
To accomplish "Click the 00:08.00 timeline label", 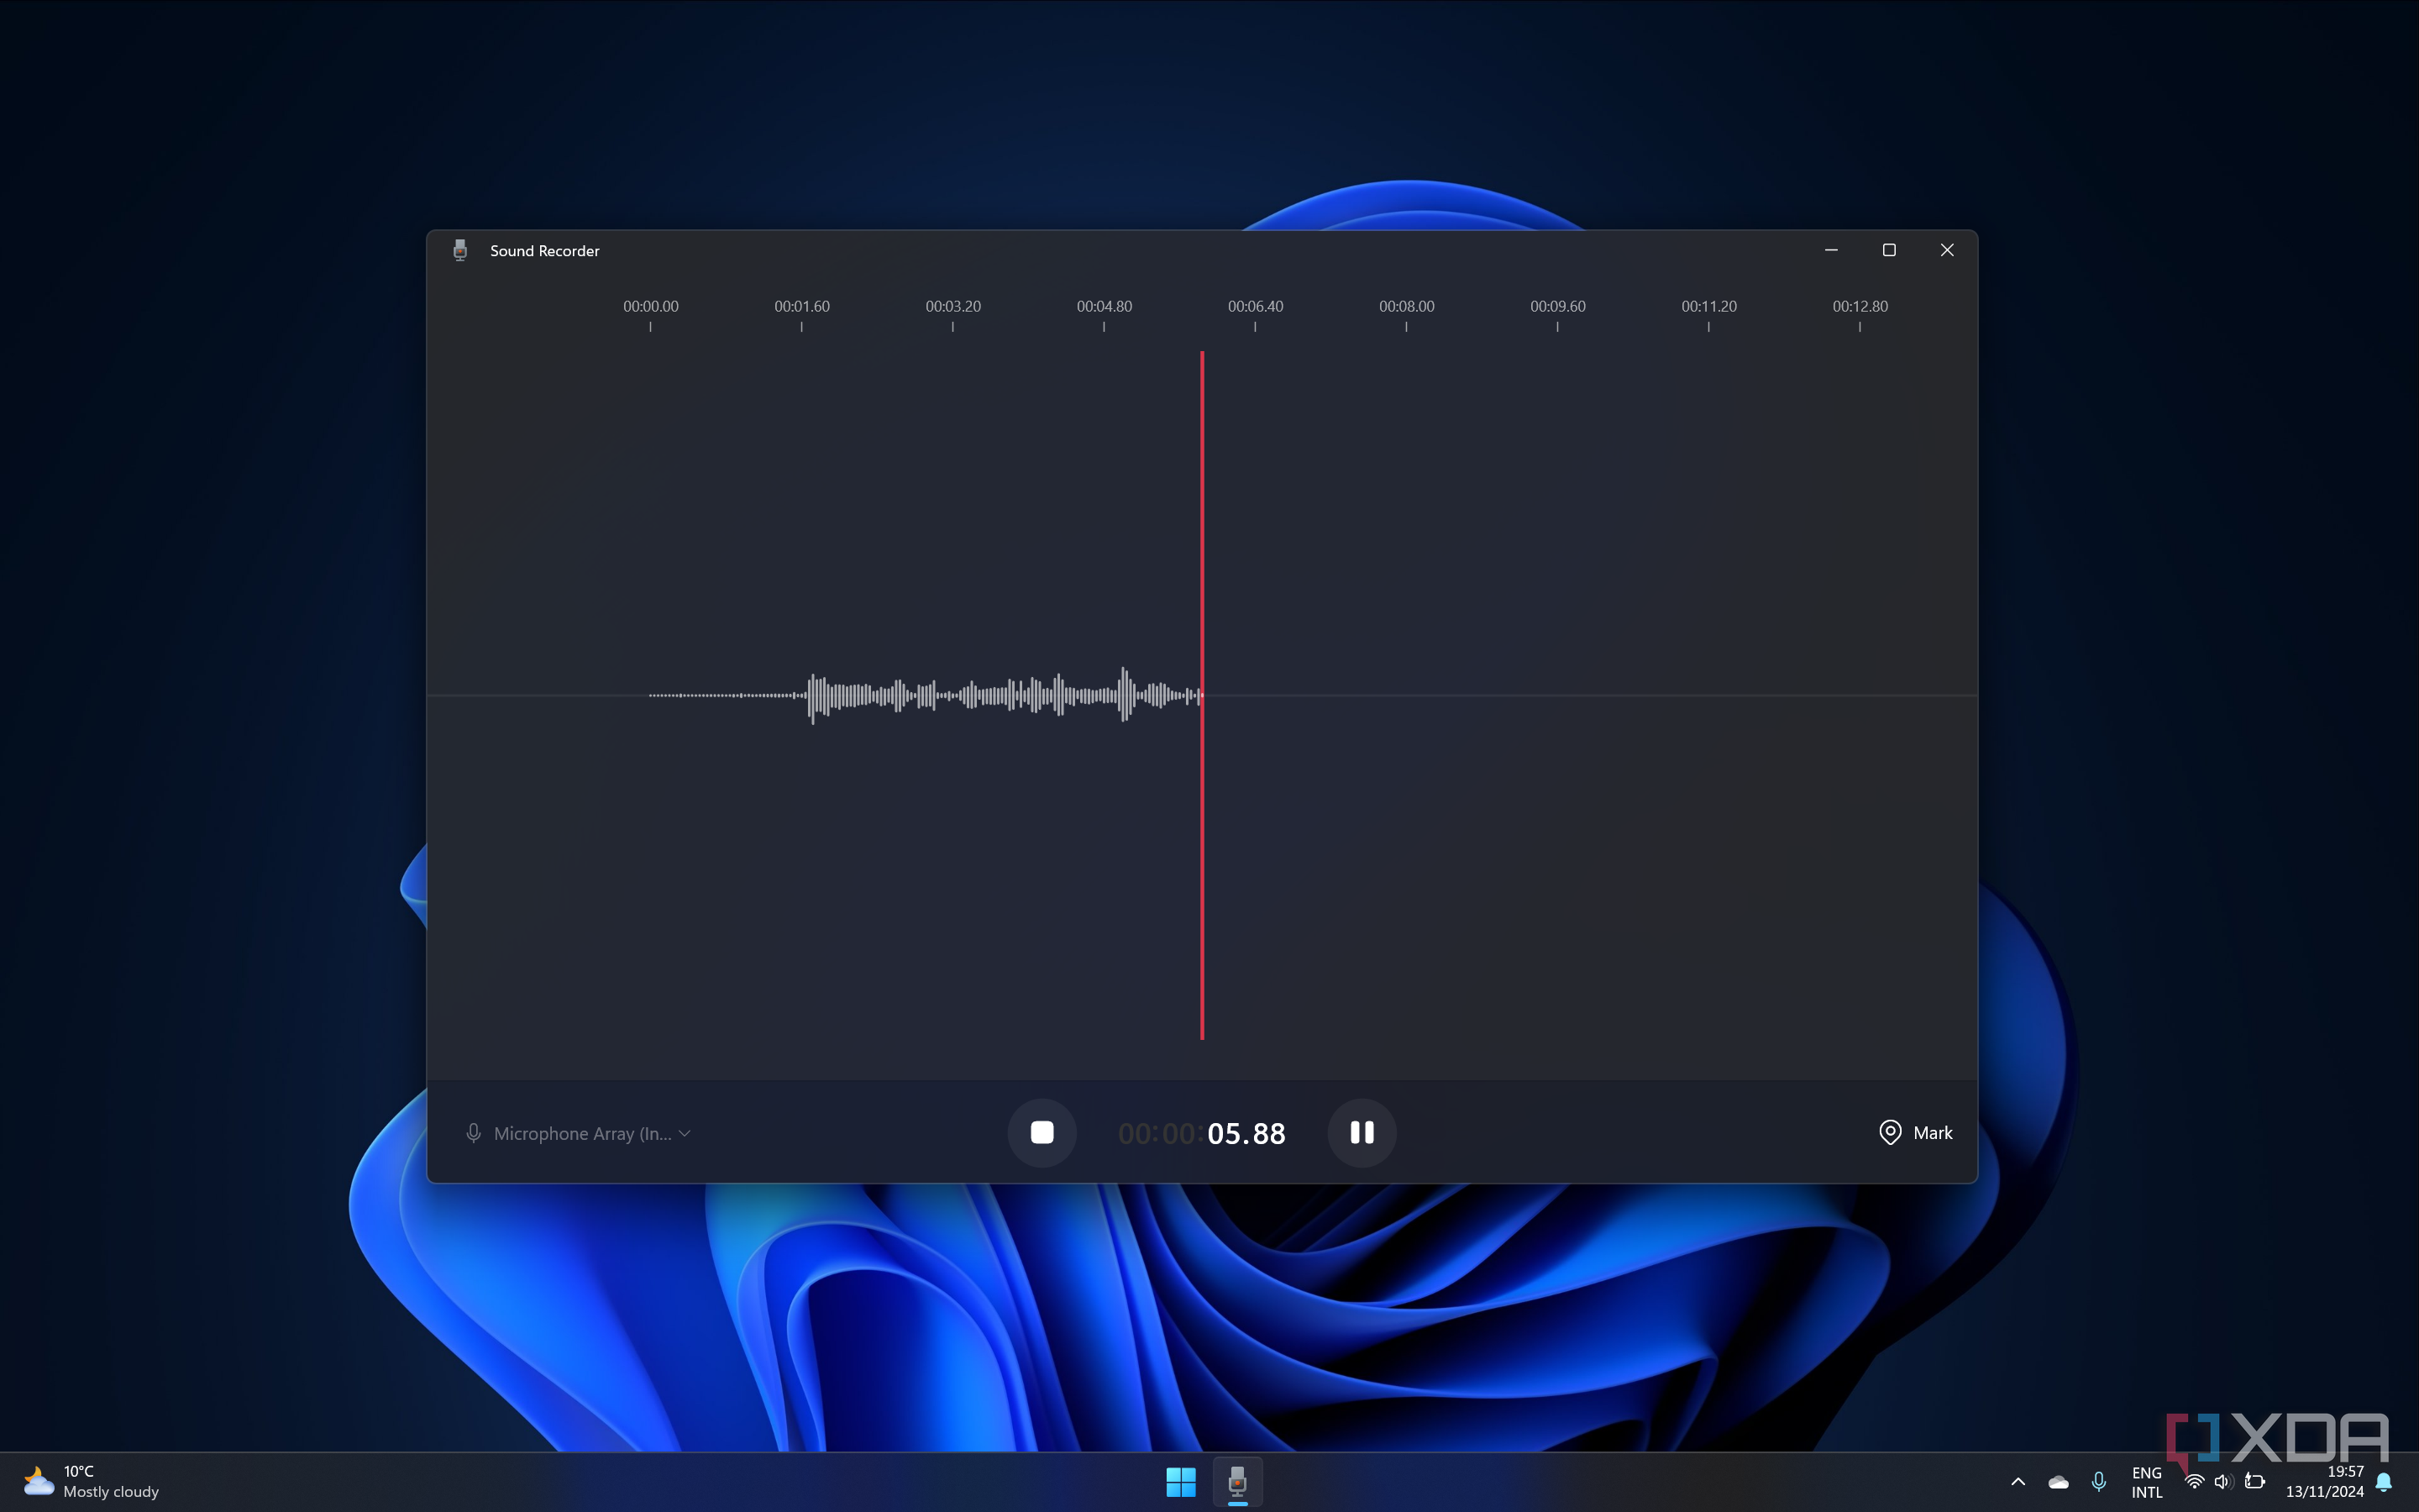I will (x=1406, y=306).
